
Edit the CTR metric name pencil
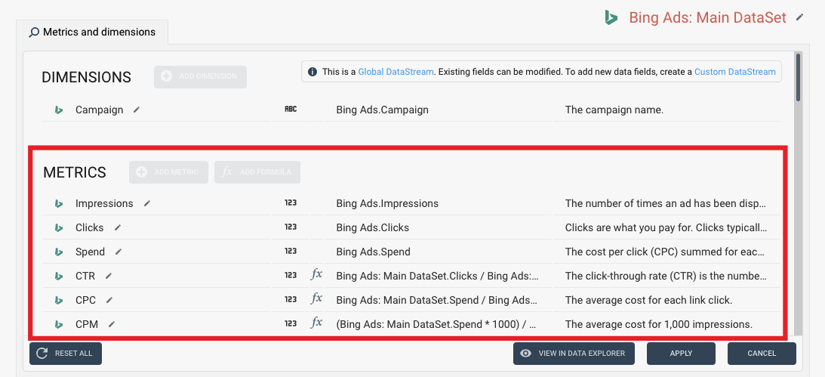(109, 275)
